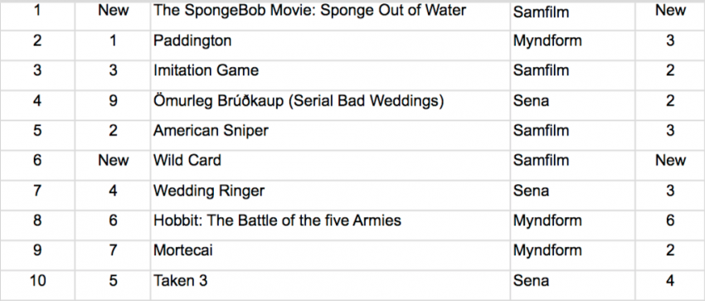The width and height of the screenshot is (705, 301).
Task: Select Sena cell in Taken 3 row
Action: (572, 285)
